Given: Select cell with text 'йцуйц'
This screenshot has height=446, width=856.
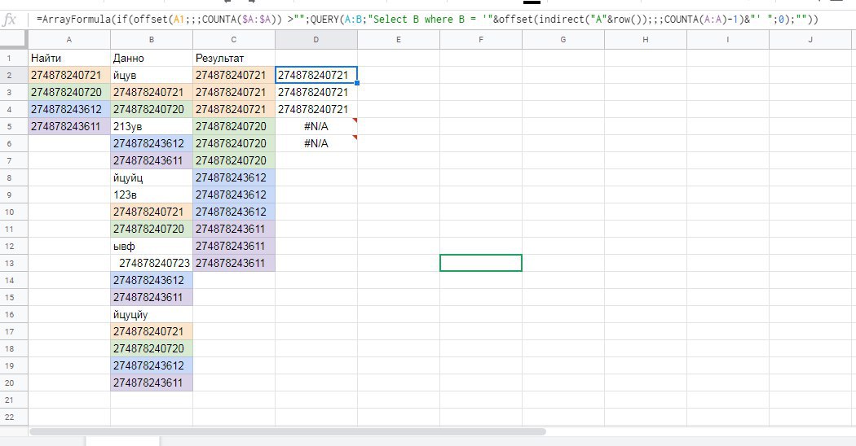Looking at the screenshot, I should click(x=151, y=177).
